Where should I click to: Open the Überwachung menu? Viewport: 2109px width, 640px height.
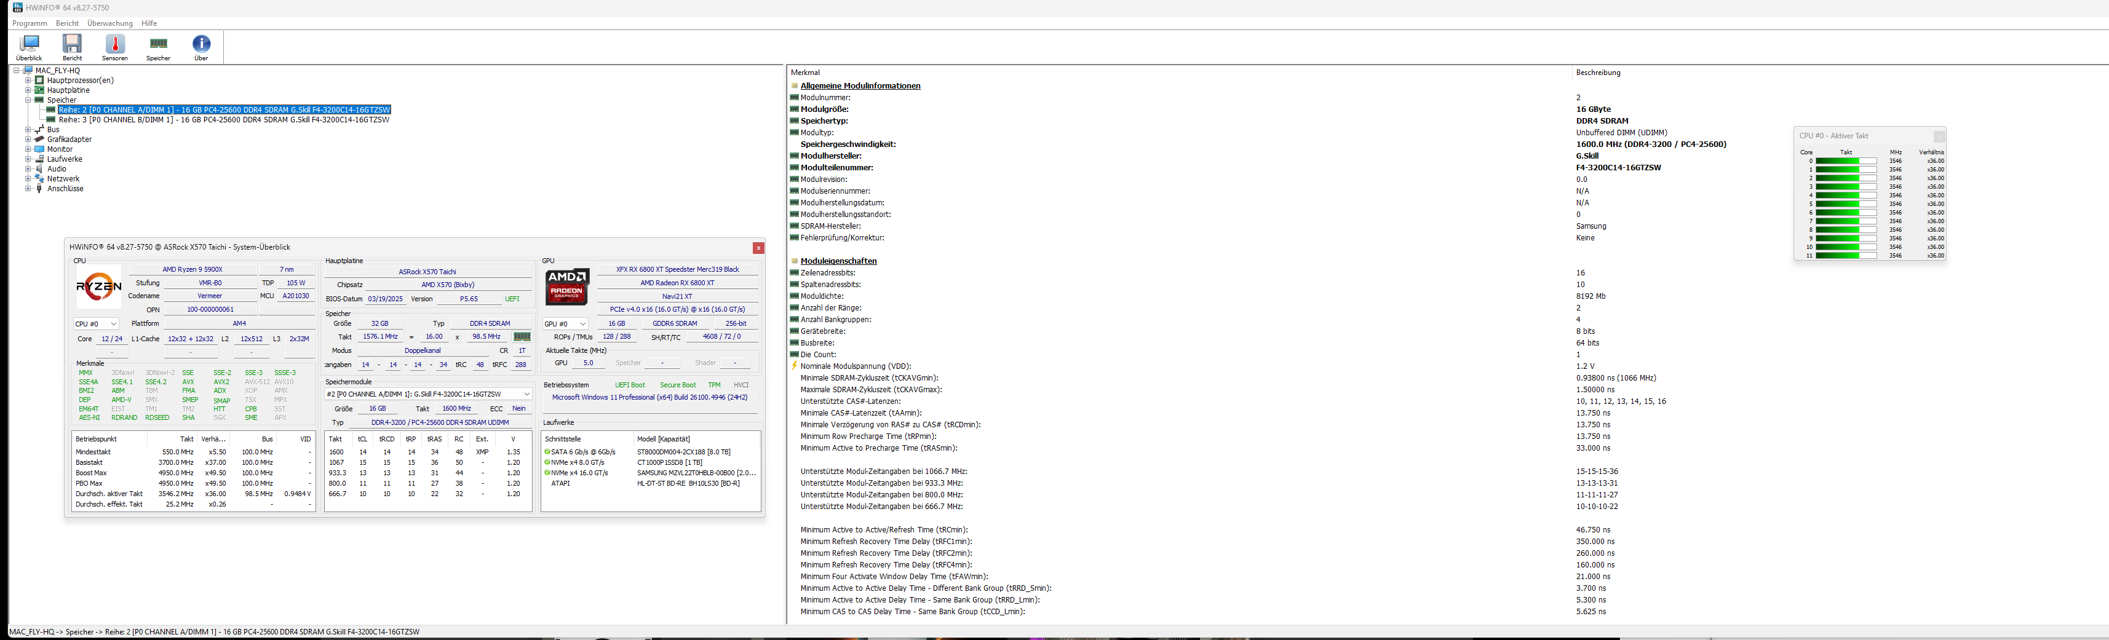coord(109,24)
